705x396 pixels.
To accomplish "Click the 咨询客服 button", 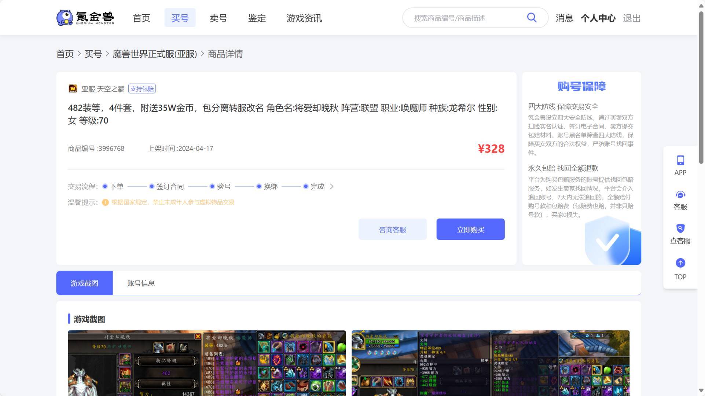I will [x=392, y=230].
